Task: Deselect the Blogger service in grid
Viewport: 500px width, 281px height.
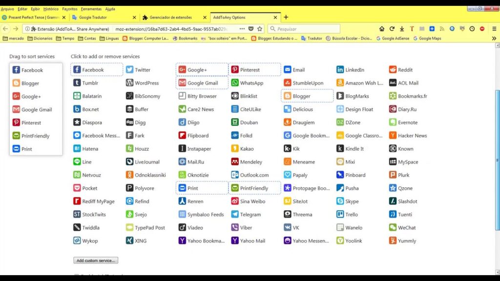Action: (x=307, y=96)
